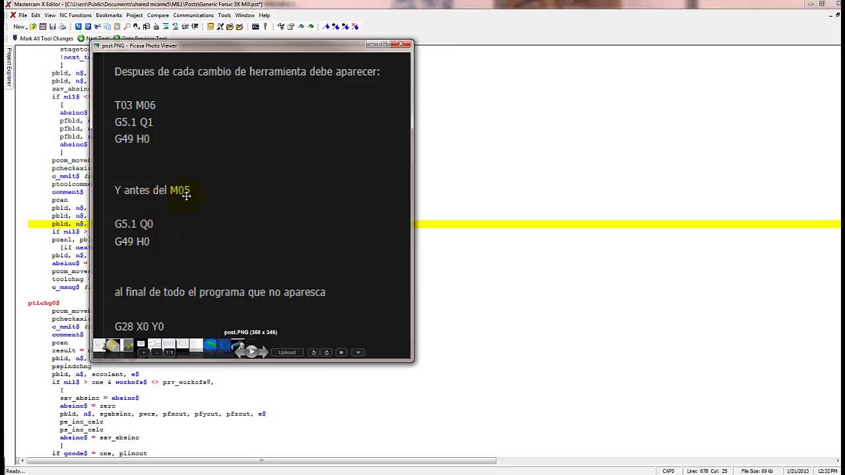Open the Communications menu
845x475 pixels.
[193, 15]
